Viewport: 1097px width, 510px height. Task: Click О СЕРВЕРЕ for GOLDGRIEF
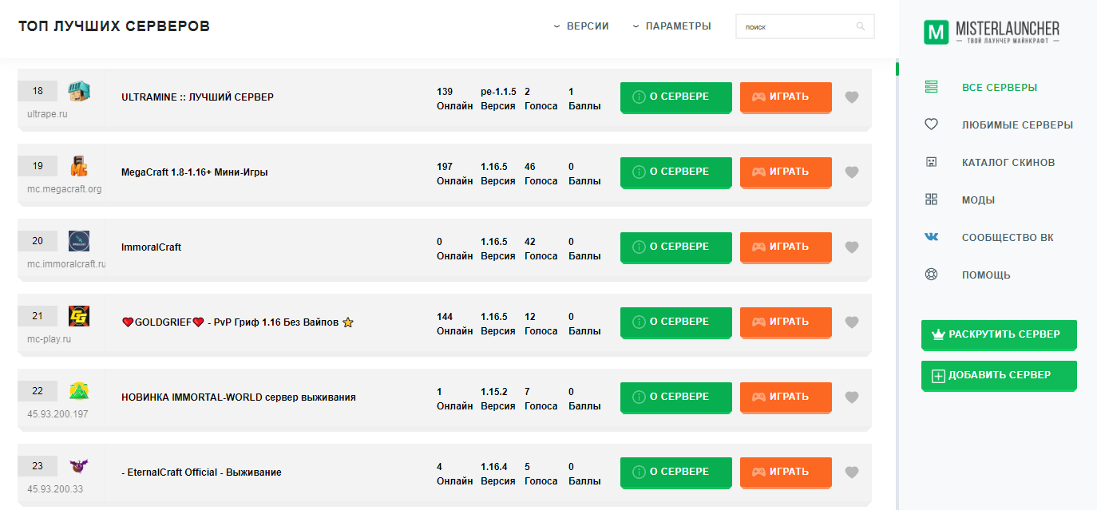point(676,322)
